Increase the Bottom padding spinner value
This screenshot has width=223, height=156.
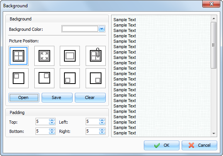[52, 129]
